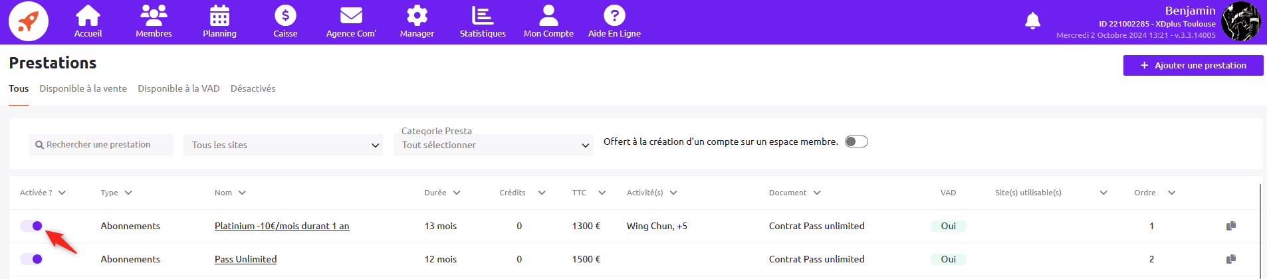This screenshot has height=279, width=1267.
Task: Open the Caisse dollar icon
Action: click(x=285, y=16)
